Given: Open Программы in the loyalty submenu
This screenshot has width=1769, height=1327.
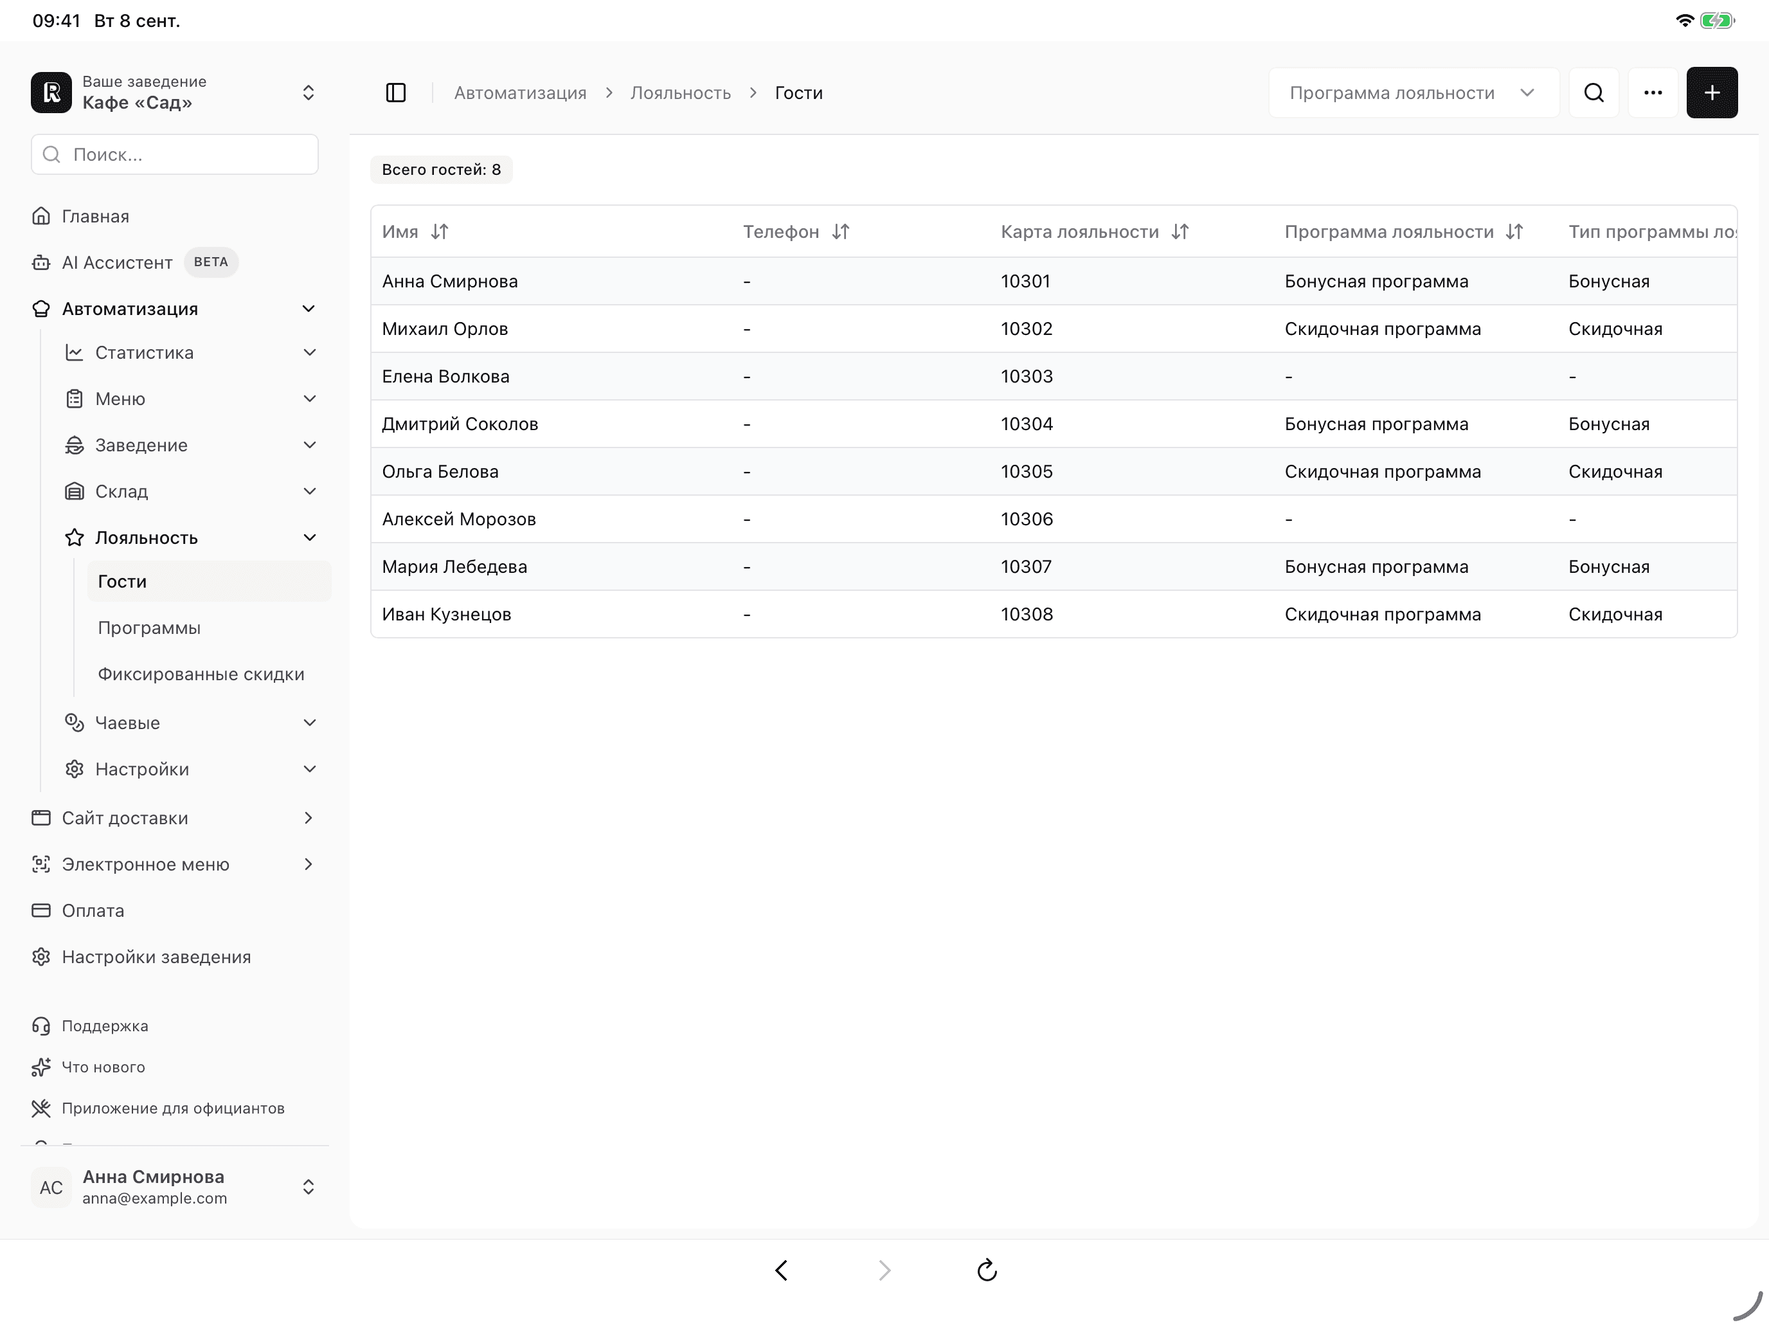Looking at the screenshot, I should [209, 628].
